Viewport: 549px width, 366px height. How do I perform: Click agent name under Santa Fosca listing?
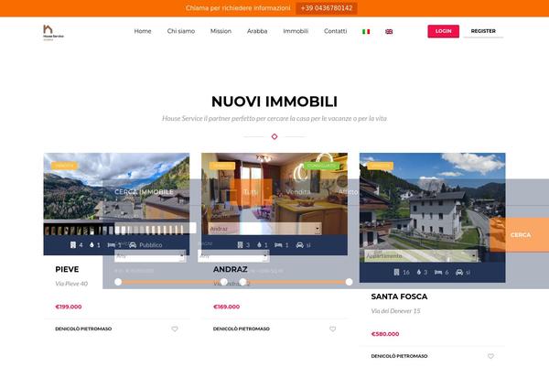pos(399,356)
